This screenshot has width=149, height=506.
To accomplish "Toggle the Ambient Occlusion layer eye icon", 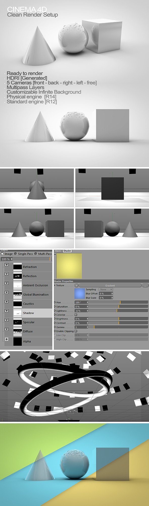I will click(x=7, y=283).
